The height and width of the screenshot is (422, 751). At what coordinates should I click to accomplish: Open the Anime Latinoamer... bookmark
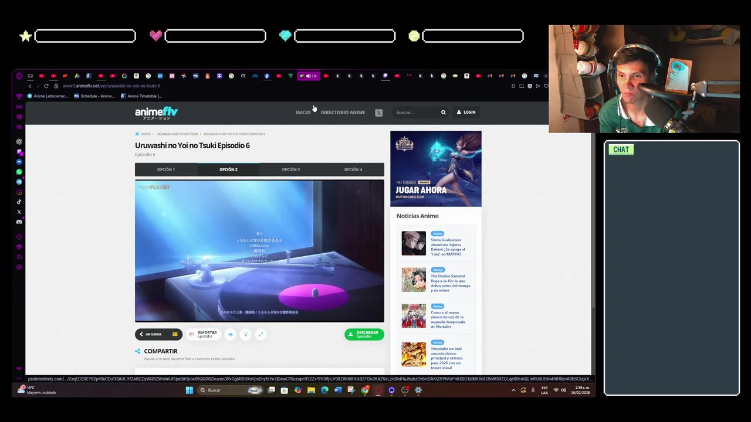(x=48, y=96)
